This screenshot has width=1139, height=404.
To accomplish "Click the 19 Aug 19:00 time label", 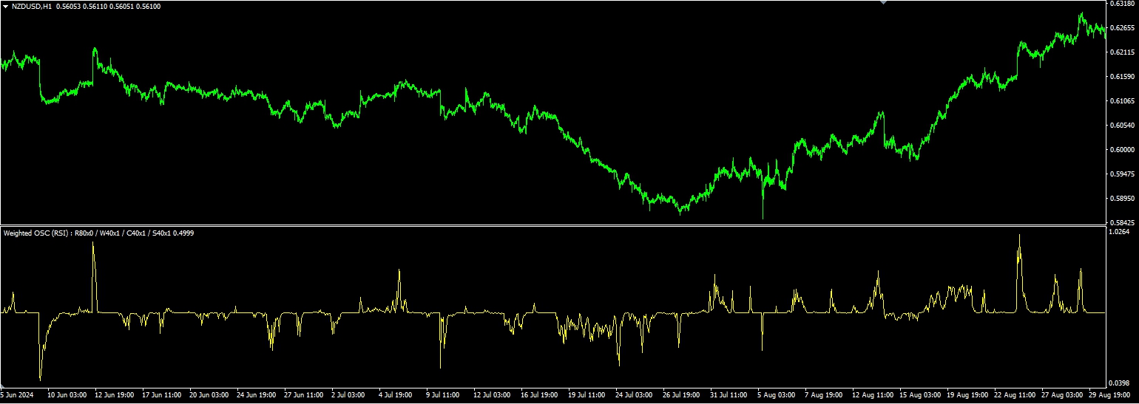I will [967, 395].
